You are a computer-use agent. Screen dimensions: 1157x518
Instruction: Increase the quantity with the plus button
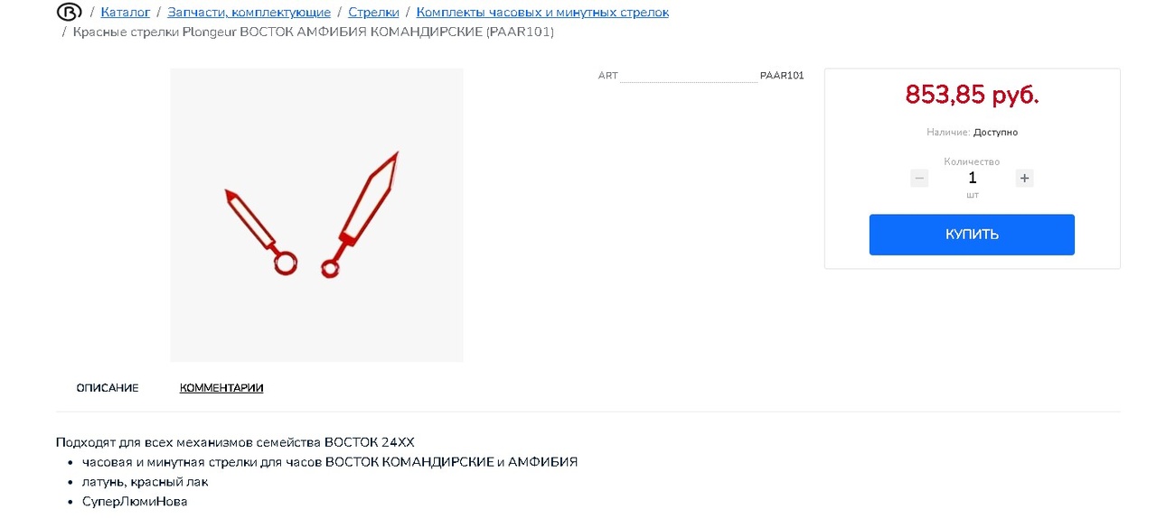pyautogui.click(x=1024, y=179)
